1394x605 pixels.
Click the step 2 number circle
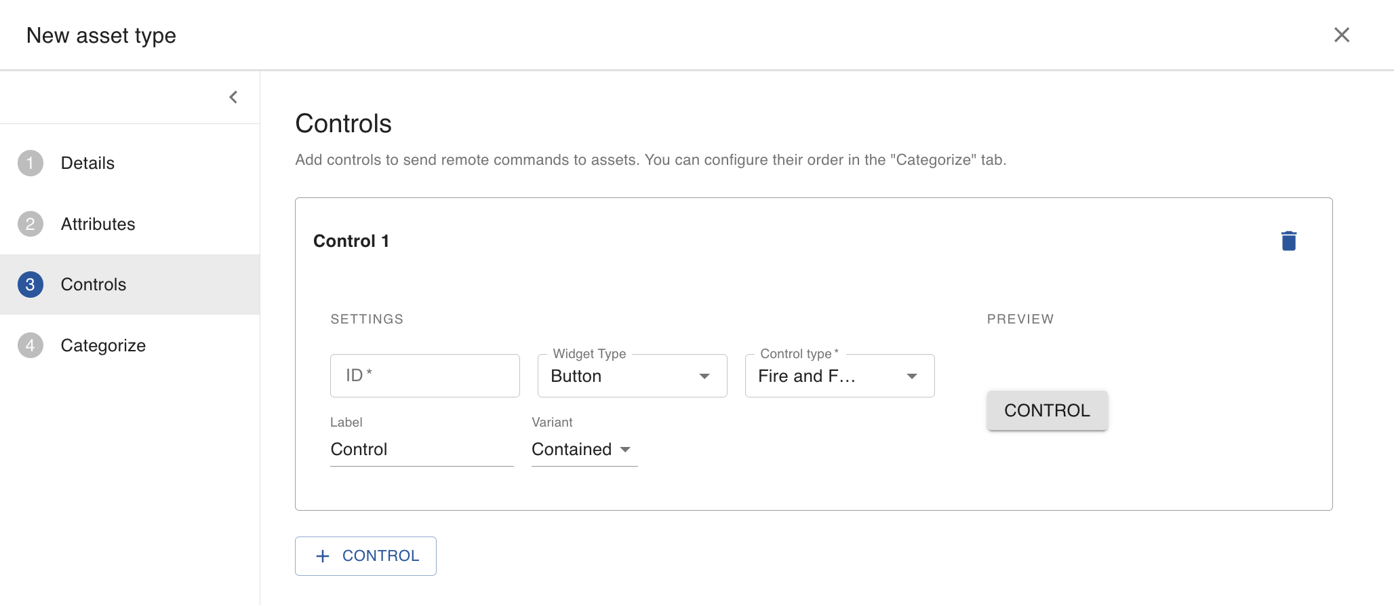click(x=31, y=224)
